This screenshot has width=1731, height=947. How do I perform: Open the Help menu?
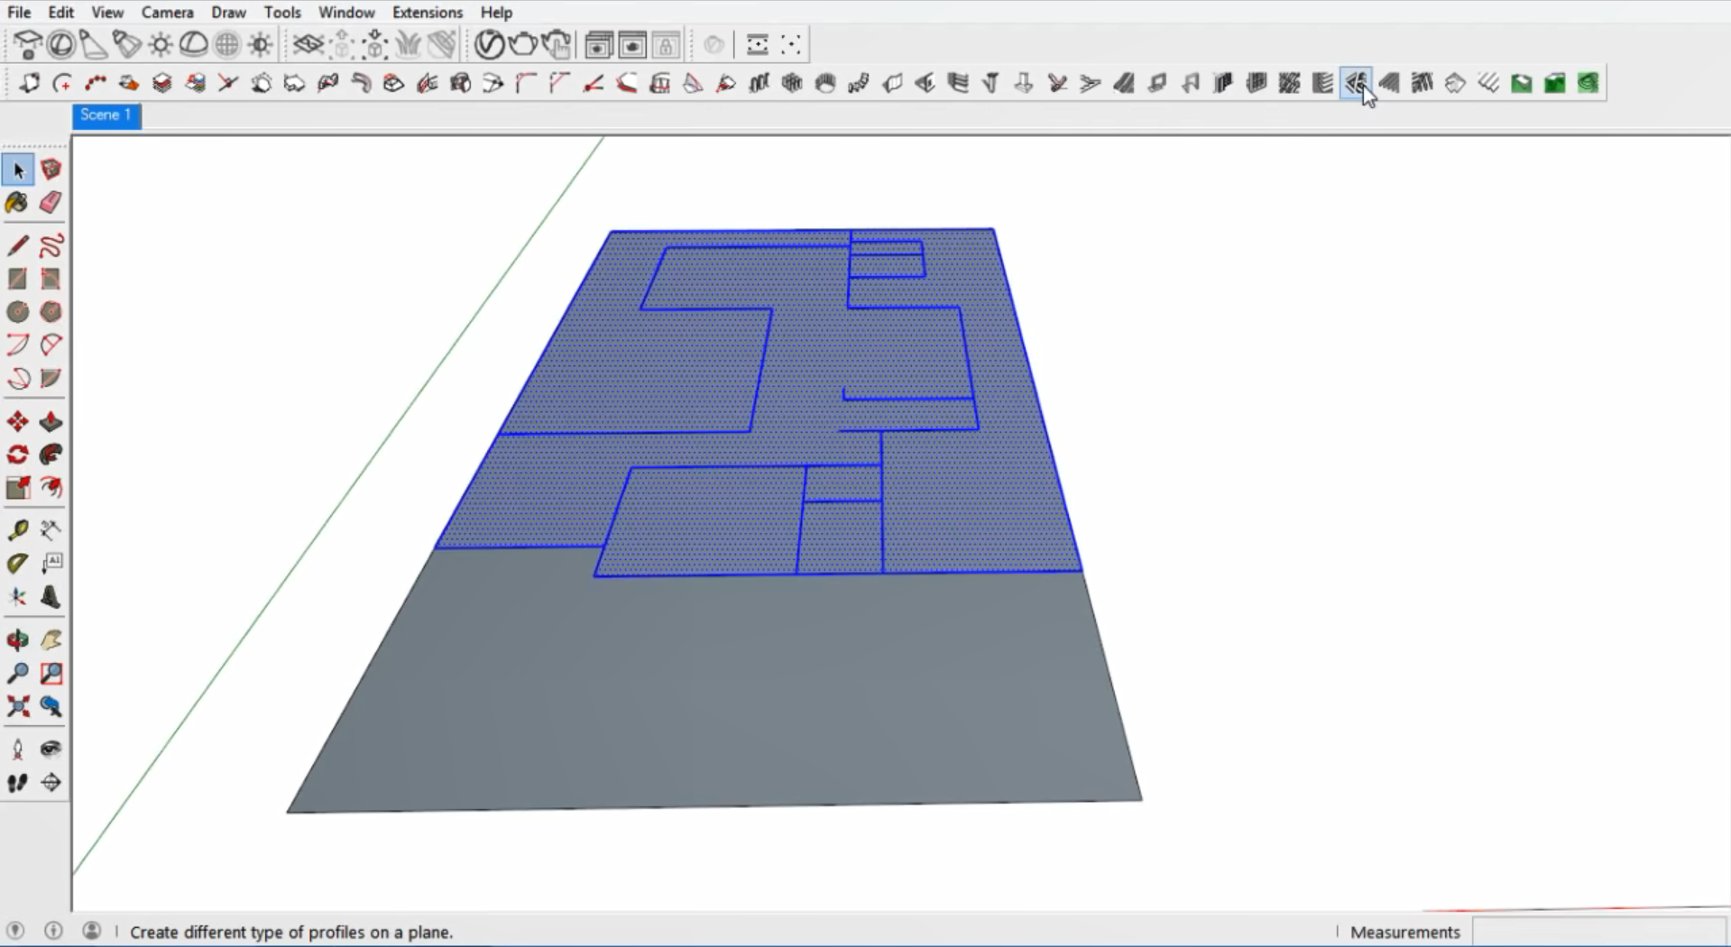(x=496, y=12)
